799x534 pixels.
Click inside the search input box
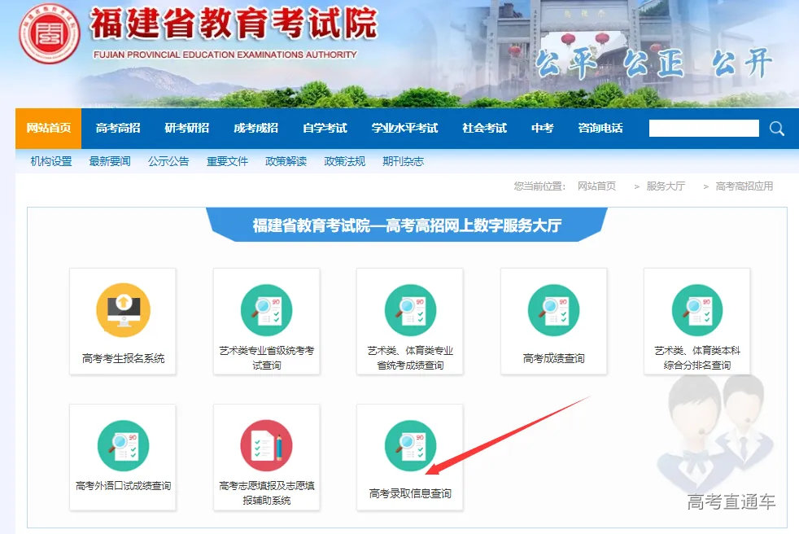pos(704,128)
